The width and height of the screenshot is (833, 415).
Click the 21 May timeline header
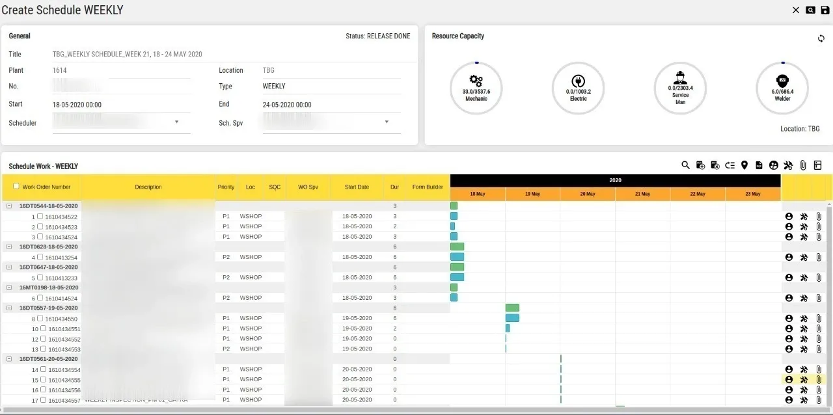coord(642,194)
